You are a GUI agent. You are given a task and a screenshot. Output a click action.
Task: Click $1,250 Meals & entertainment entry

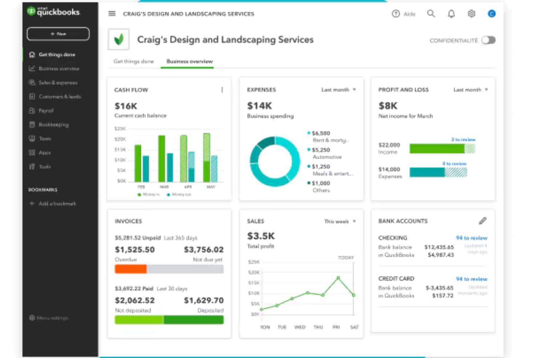coord(330,170)
